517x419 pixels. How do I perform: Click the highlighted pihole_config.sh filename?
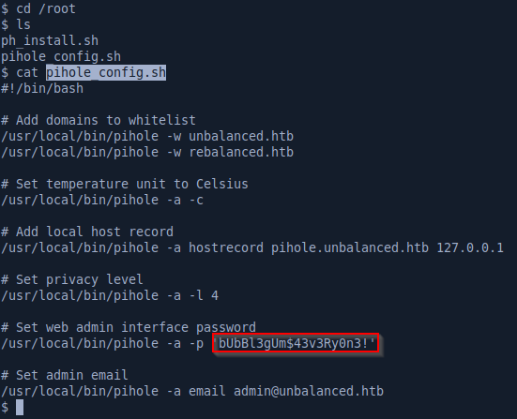pos(106,72)
